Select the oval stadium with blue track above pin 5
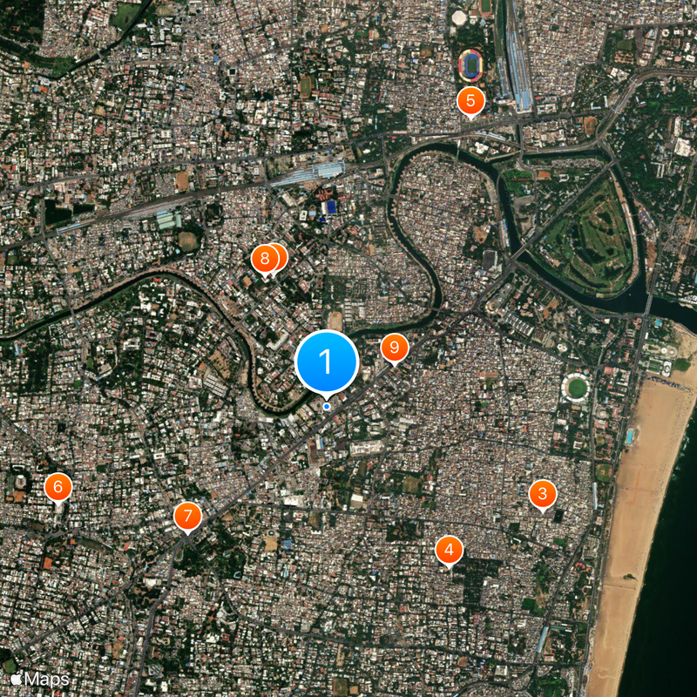Viewport: 697px width, 697px height. click(x=470, y=66)
